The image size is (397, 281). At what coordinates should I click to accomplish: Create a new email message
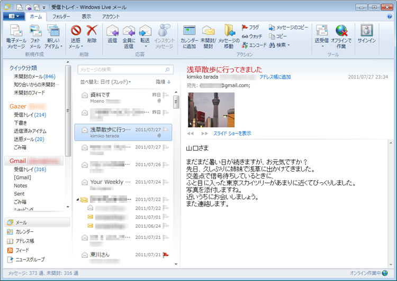[16, 36]
